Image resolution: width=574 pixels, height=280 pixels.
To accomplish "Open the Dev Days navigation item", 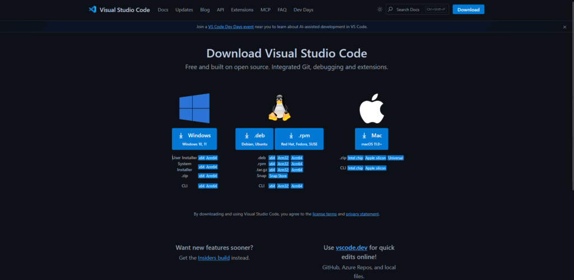I will (x=303, y=10).
